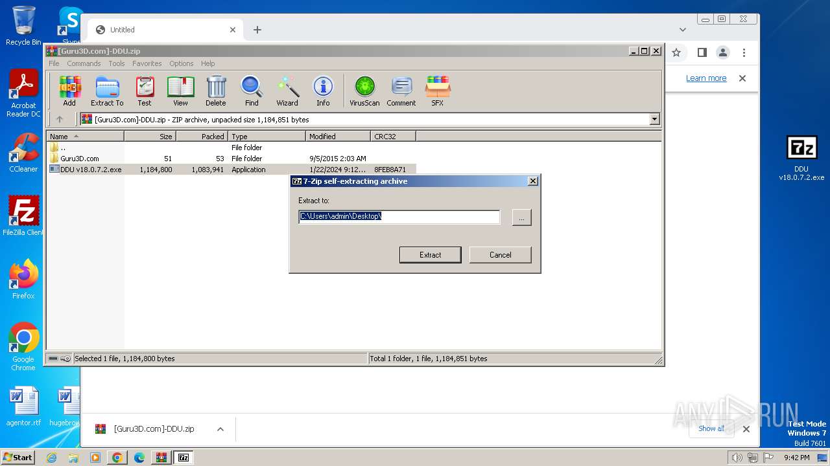Open Chrome tab search dropdown arrow
The width and height of the screenshot is (830, 466).
point(683,30)
